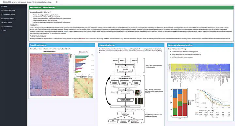Click the blue CrossICC link in Introduction
235x126 pixels.
point(66,31)
